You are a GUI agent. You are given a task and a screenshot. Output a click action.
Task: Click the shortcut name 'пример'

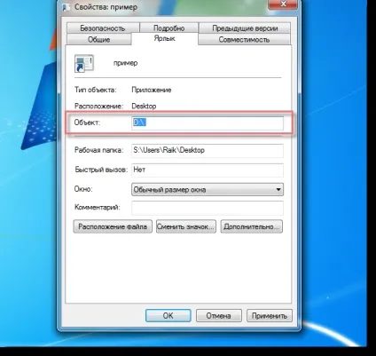pos(125,63)
